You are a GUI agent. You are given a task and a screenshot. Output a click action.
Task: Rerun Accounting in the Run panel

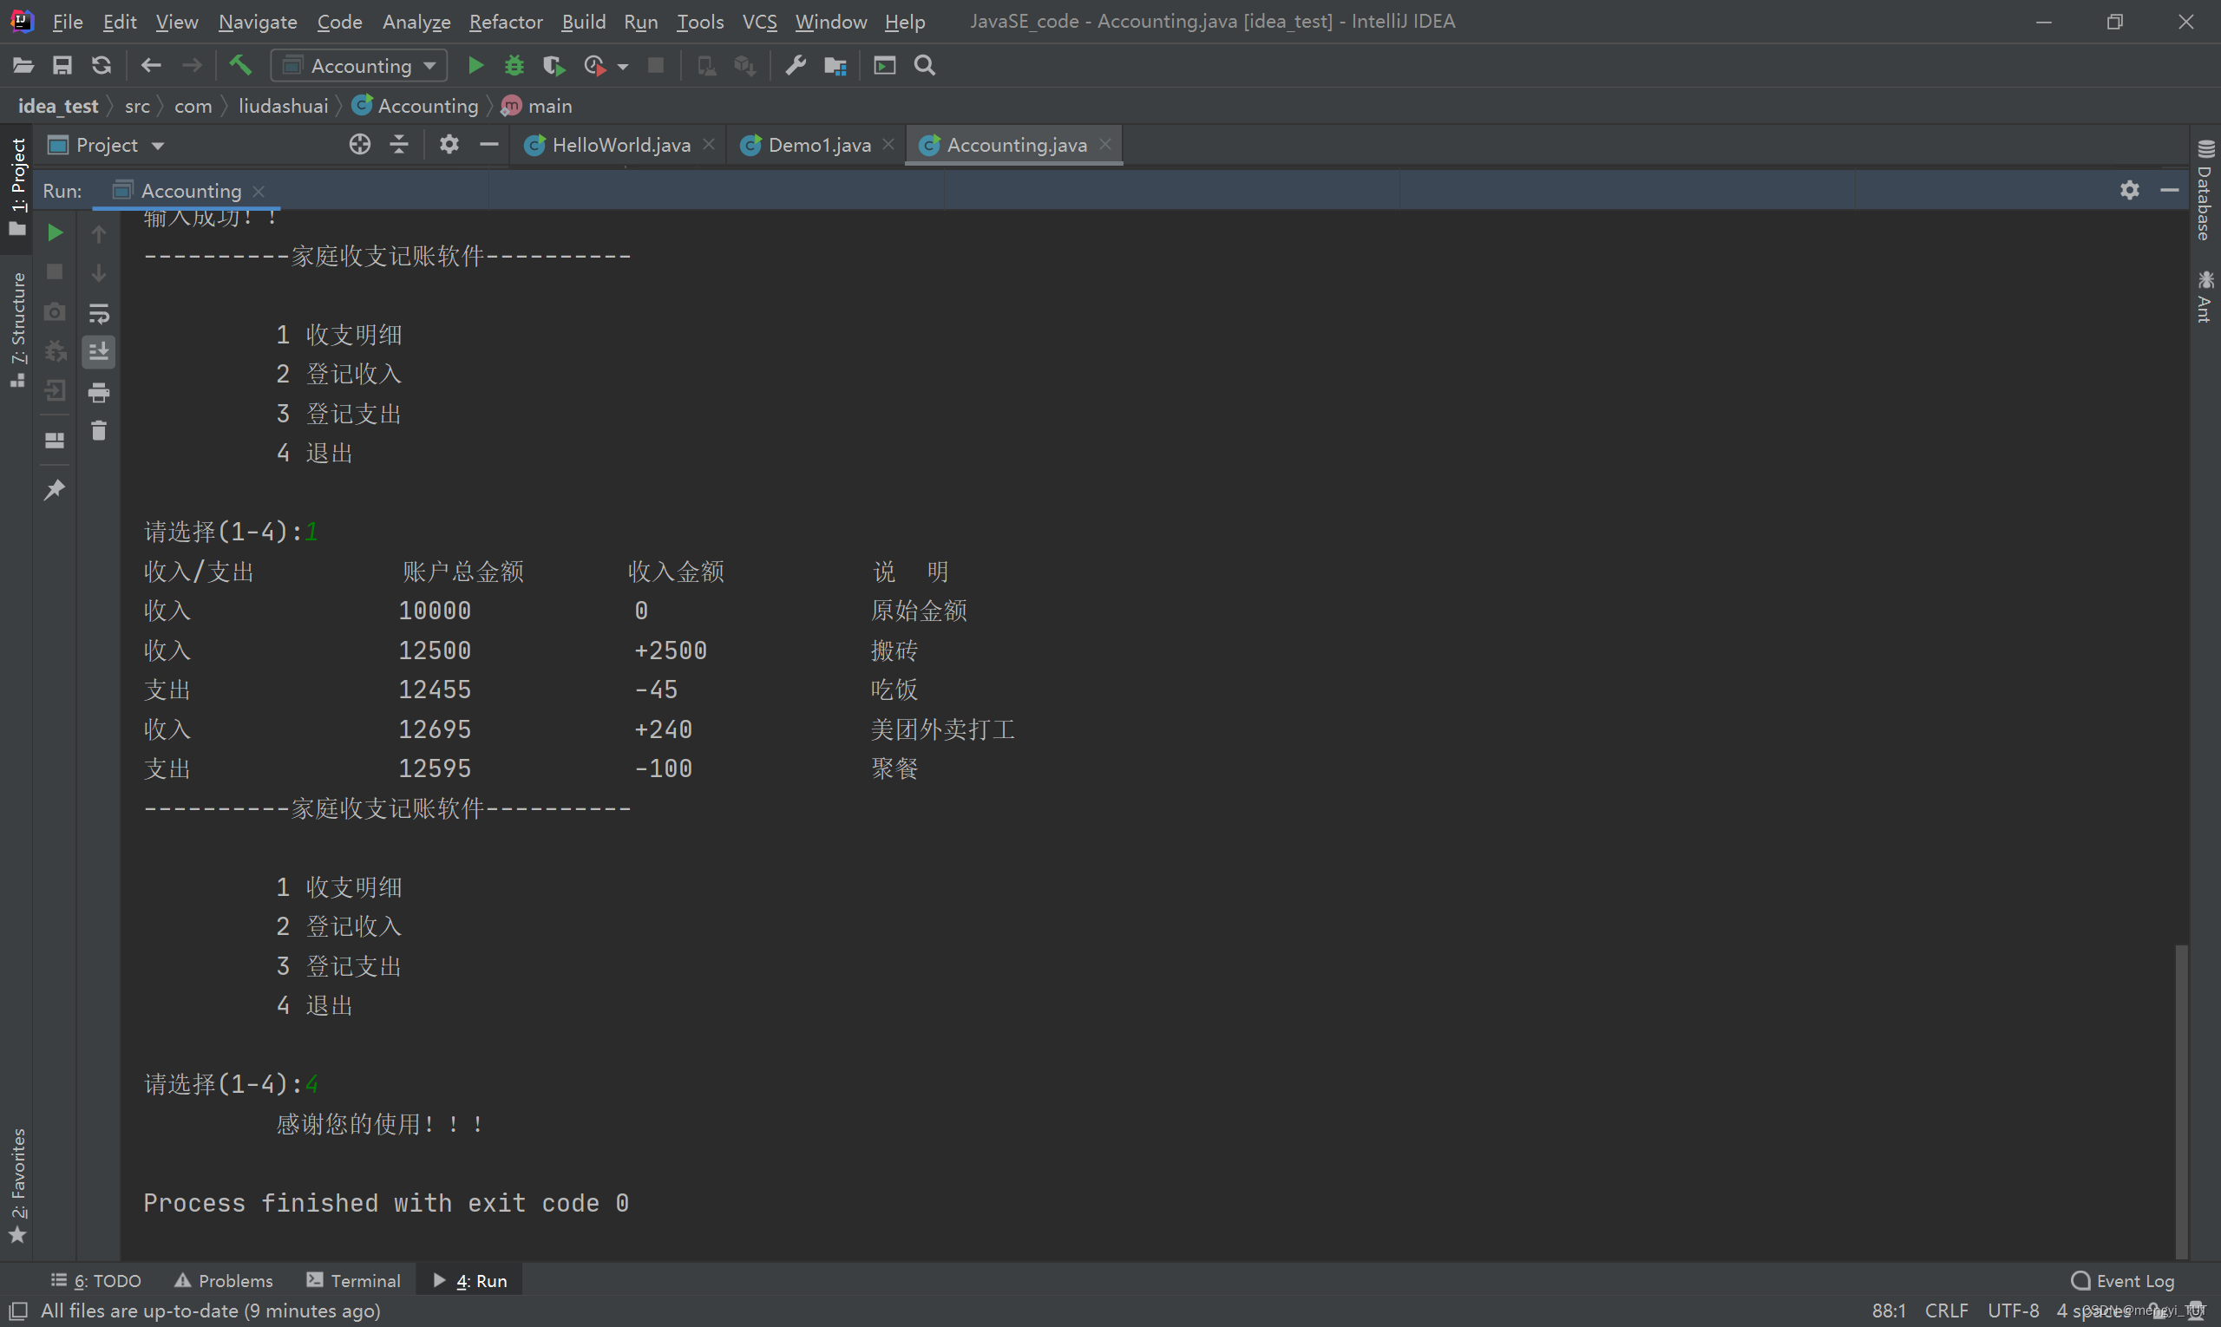coord(55,232)
